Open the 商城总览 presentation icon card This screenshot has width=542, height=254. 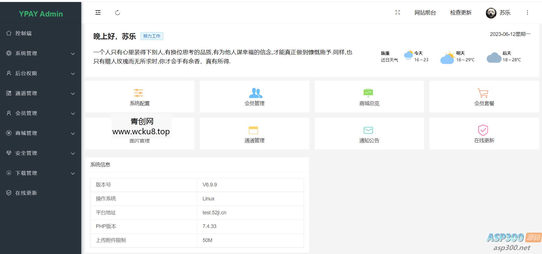(x=369, y=96)
